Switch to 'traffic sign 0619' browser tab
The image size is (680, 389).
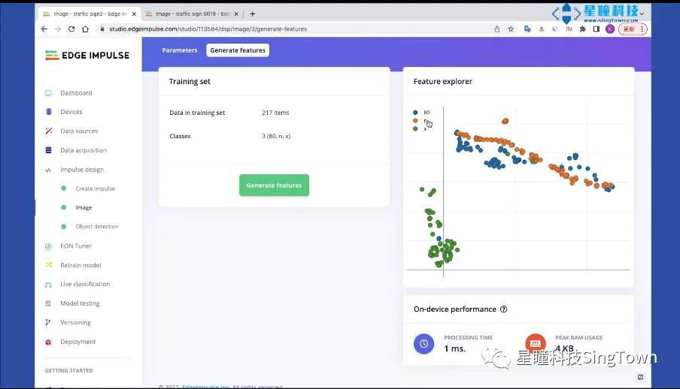coord(193,14)
